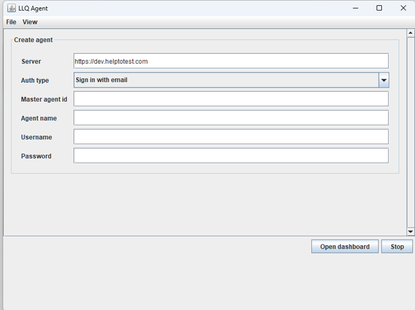Click the Auth type dropdown arrow button
Image resolution: width=415 pixels, height=310 pixels.
(x=384, y=80)
